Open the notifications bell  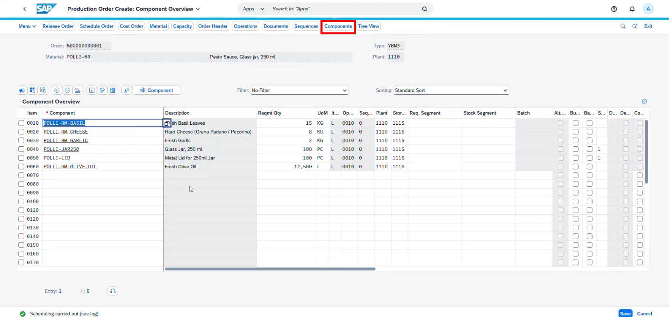click(632, 9)
